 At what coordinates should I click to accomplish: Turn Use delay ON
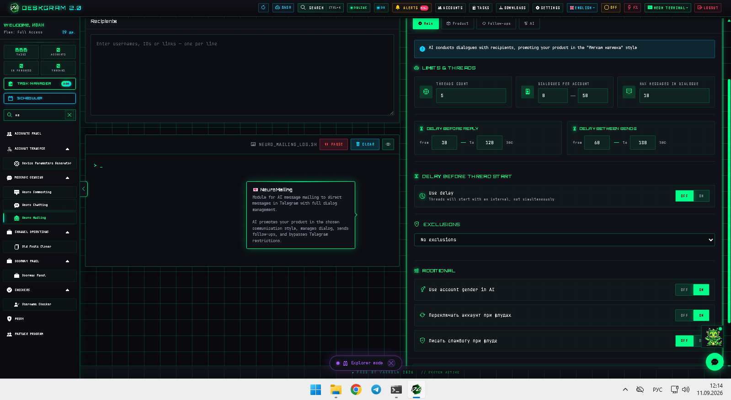click(x=701, y=196)
